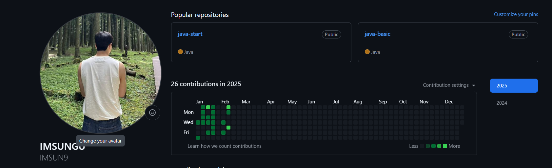Switch to the 2024 contribution year
The image size is (552, 168).
point(502,103)
